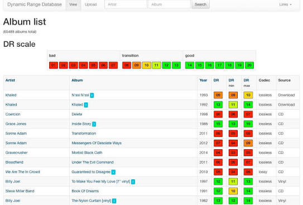The image size is (303, 205).
Task: Click info badge beside N'ssi N'ssi album
Action: pos(92,95)
